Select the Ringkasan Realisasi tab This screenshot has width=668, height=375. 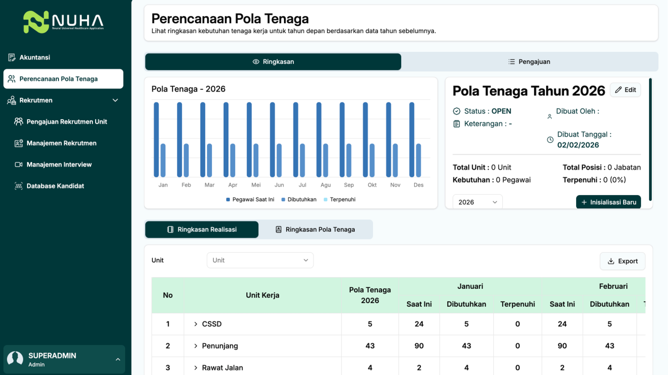click(202, 230)
